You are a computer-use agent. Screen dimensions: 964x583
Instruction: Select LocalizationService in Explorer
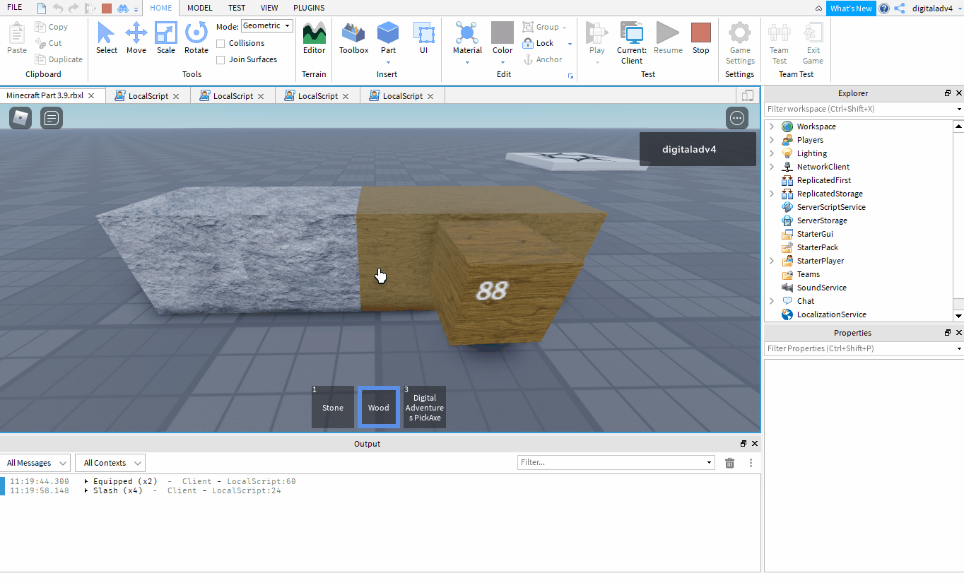(831, 314)
